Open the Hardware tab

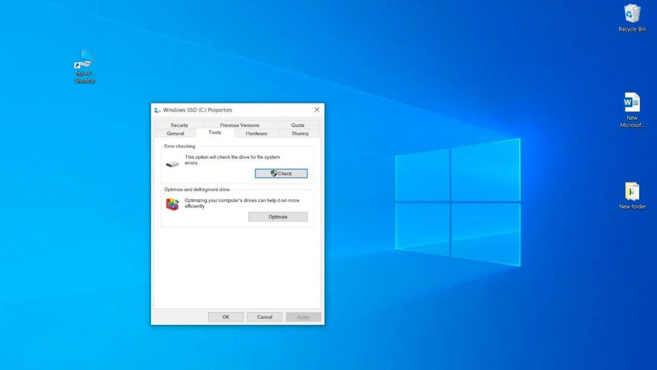point(256,134)
